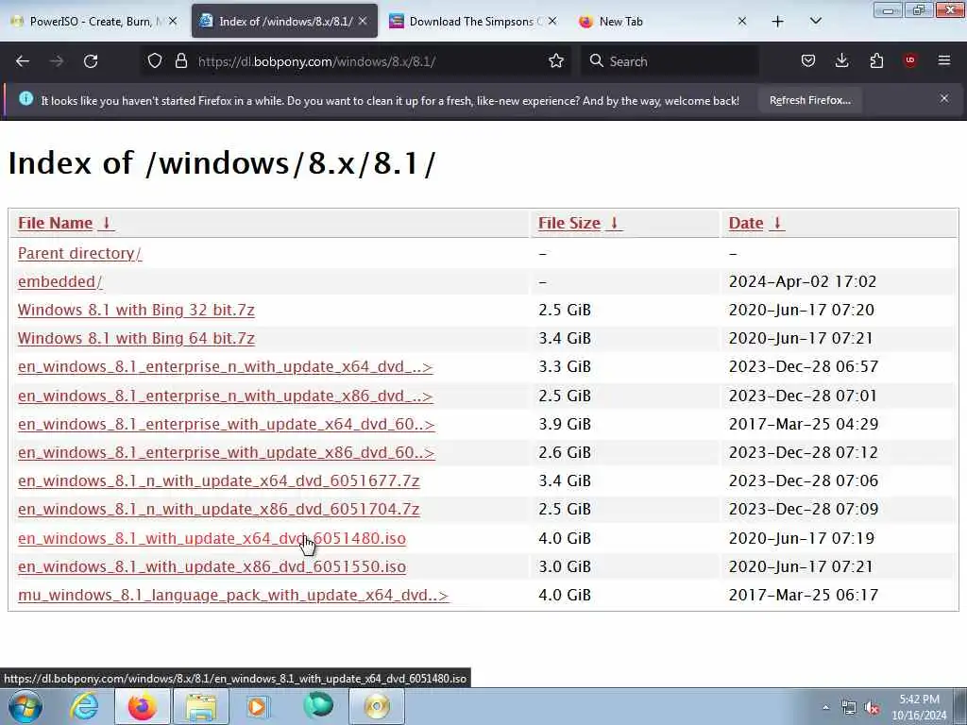Open en_windows_8.1_enterprise_with_update_x64 link

[x=227, y=424]
